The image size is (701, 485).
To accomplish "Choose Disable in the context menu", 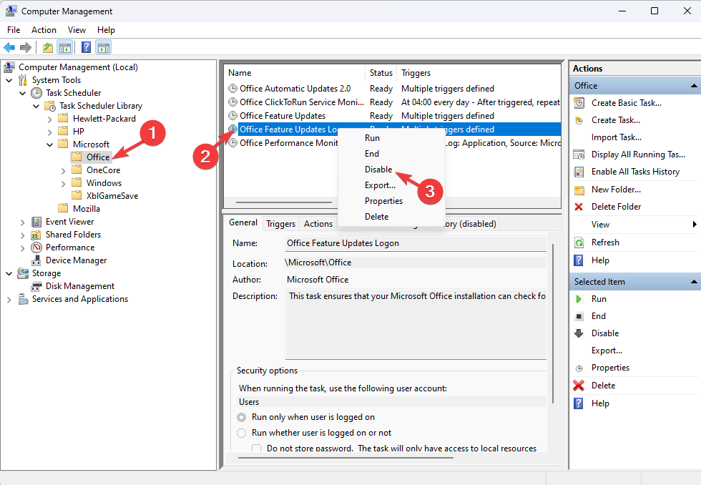I will [378, 170].
